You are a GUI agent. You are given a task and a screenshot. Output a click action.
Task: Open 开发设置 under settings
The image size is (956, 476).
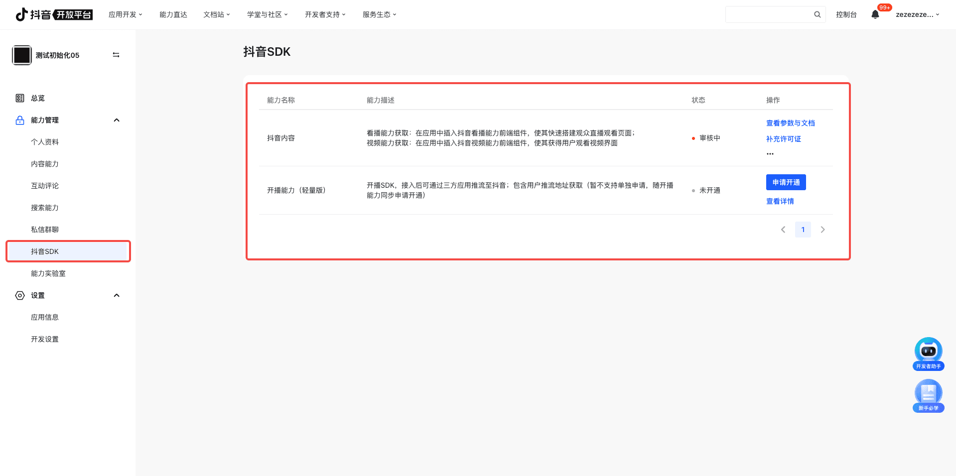coord(45,339)
